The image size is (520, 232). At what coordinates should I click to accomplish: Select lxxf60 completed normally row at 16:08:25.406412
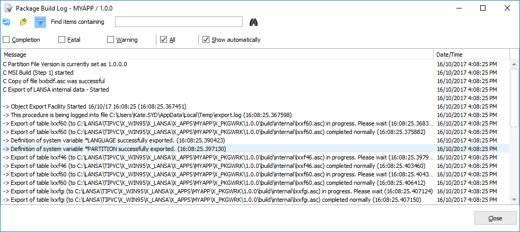click(255, 183)
